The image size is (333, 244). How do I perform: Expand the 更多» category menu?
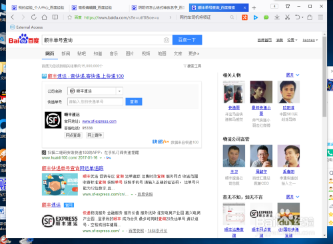(194, 53)
